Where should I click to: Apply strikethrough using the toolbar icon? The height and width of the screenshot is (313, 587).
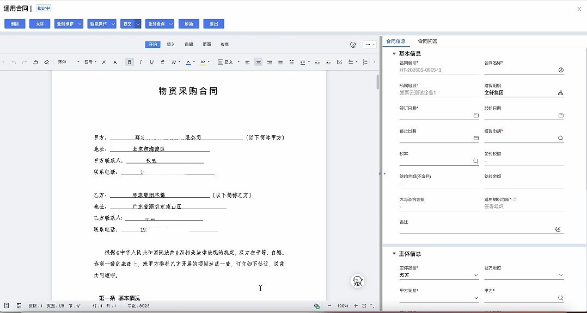[x=163, y=62]
